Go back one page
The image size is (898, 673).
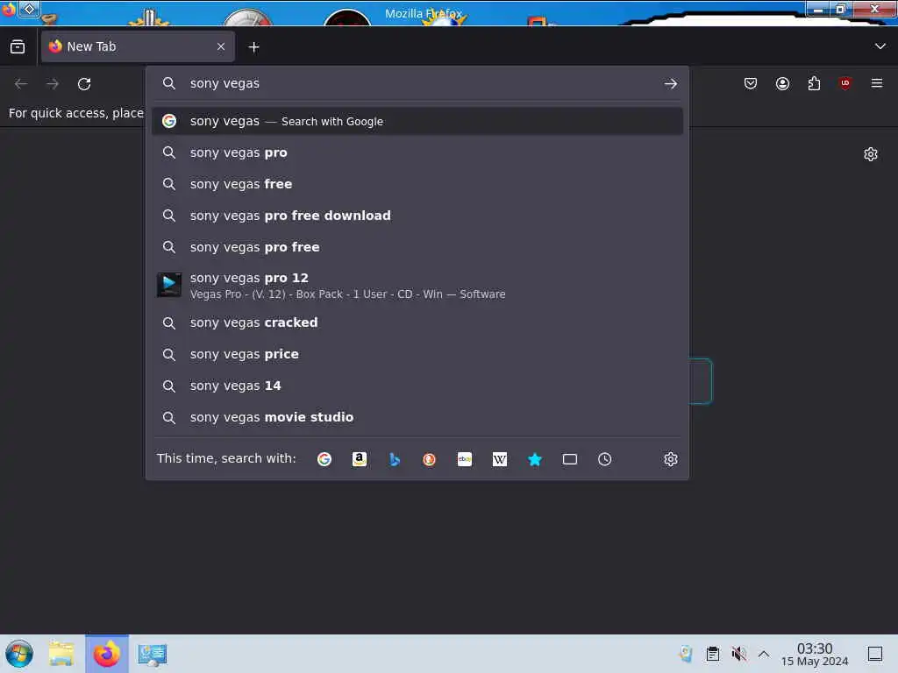point(21,84)
